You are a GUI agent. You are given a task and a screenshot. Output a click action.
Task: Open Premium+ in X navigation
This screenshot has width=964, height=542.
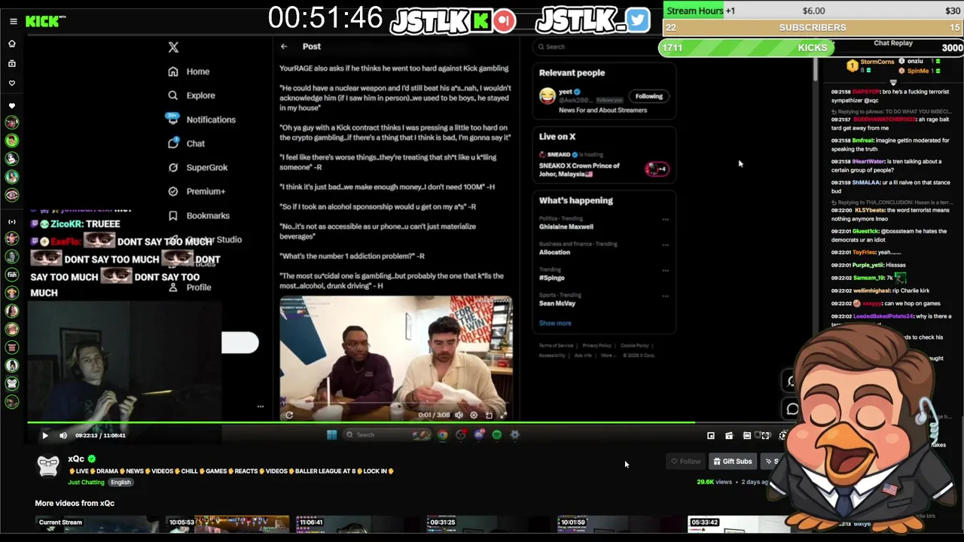tap(197, 191)
